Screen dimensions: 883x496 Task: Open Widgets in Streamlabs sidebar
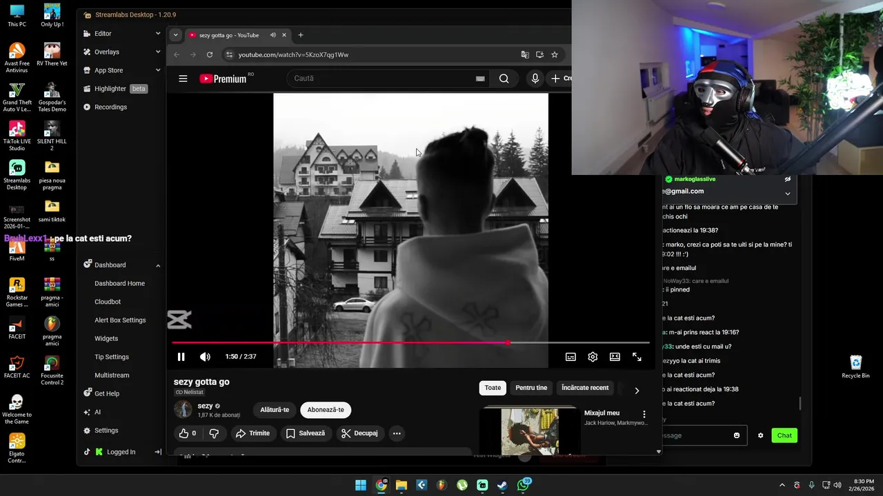click(106, 338)
